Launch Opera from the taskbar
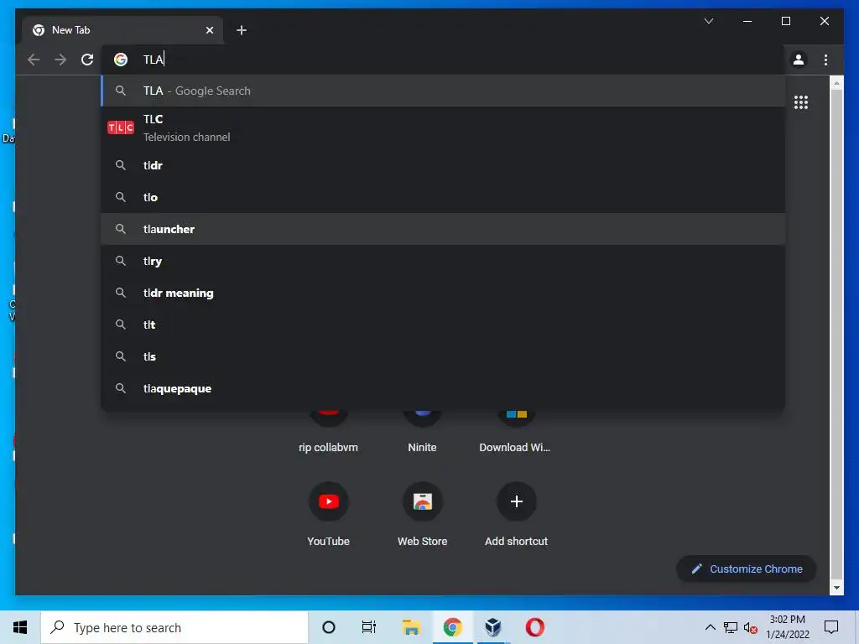The width and height of the screenshot is (859, 644). pos(534,627)
